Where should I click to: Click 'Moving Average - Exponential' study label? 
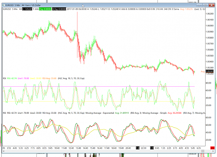point(100,113)
